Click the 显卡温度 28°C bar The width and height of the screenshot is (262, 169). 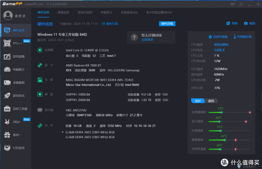click(229, 122)
